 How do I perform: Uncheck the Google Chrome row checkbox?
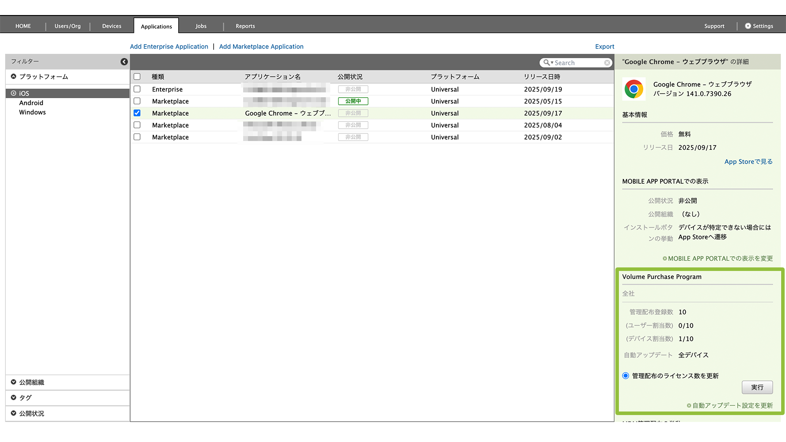pyautogui.click(x=137, y=113)
